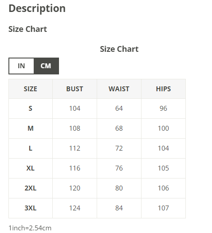This screenshot has width=212, height=233.
Task: Select the 2XL size row label
Action: click(x=31, y=188)
